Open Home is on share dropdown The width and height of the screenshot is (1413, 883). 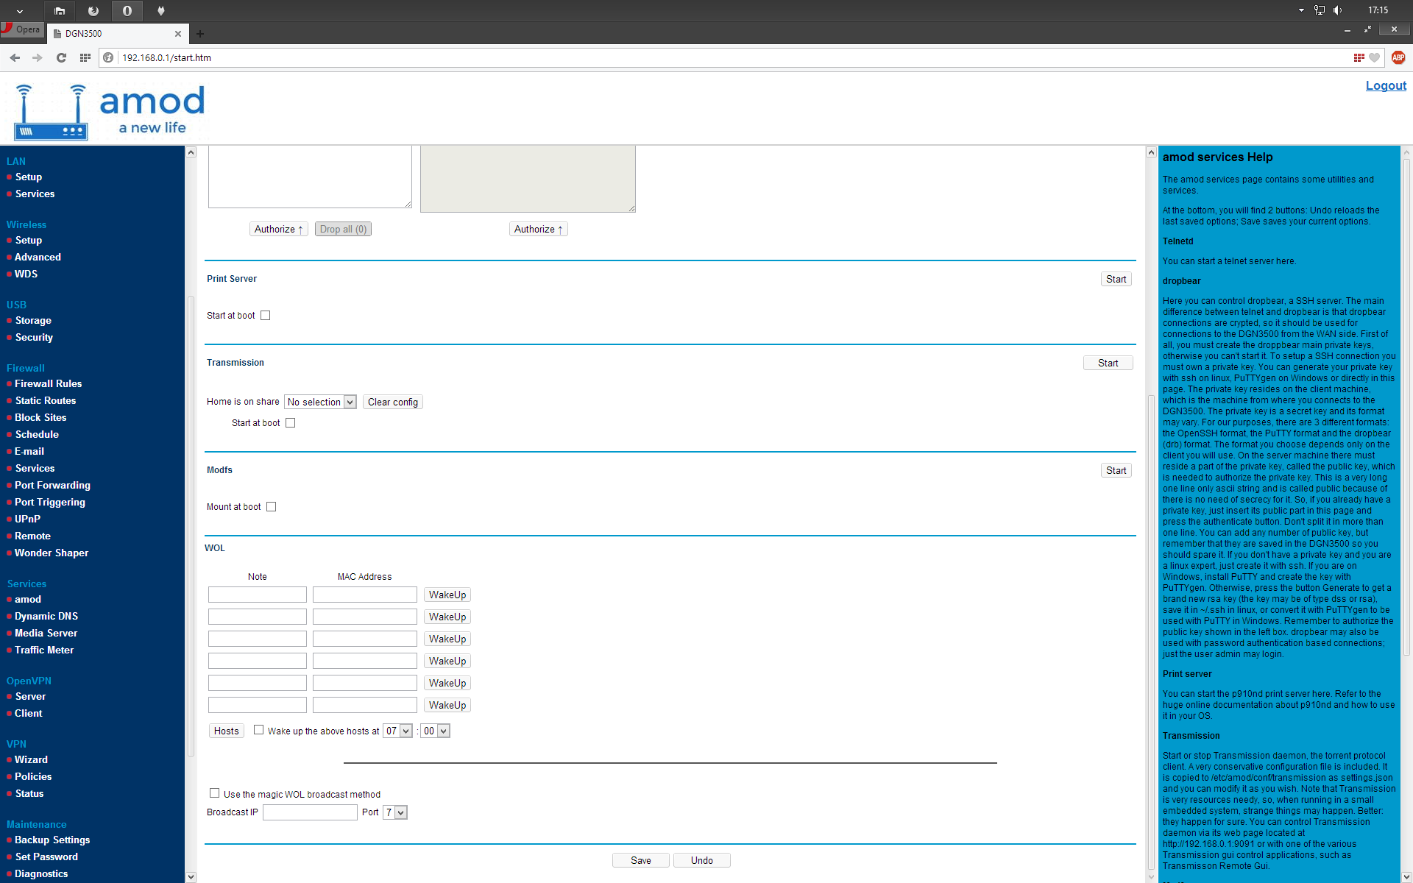tap(320, 403)
